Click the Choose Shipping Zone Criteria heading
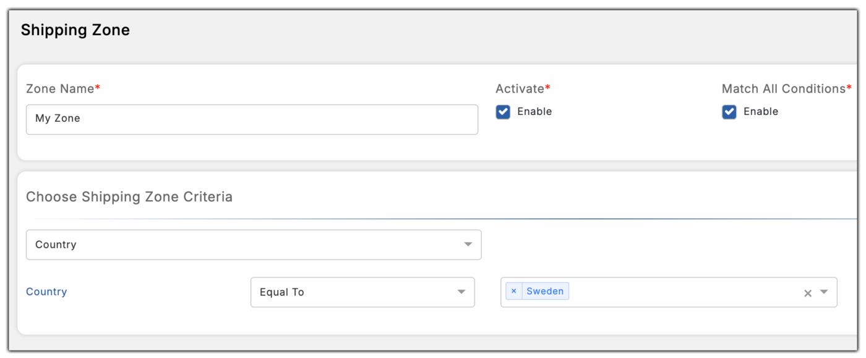866x358 pixels. 129,197
